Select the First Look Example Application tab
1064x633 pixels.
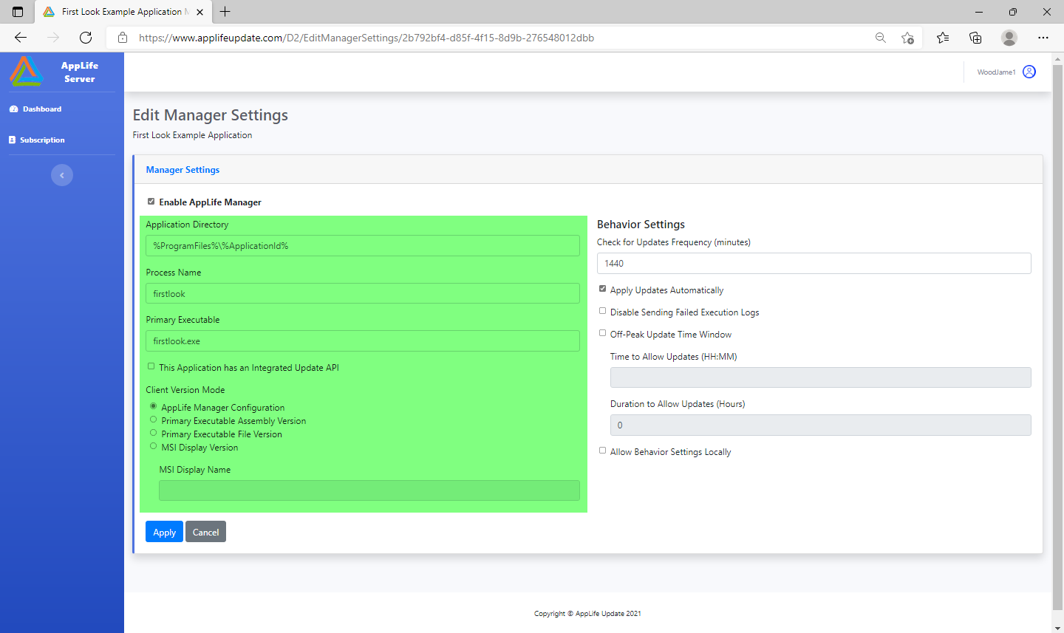(x=123, y=12)
